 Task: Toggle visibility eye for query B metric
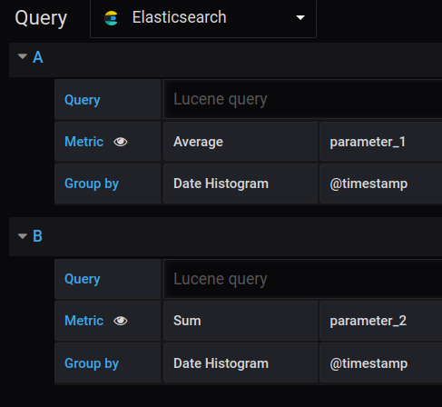tap(121, 321)
